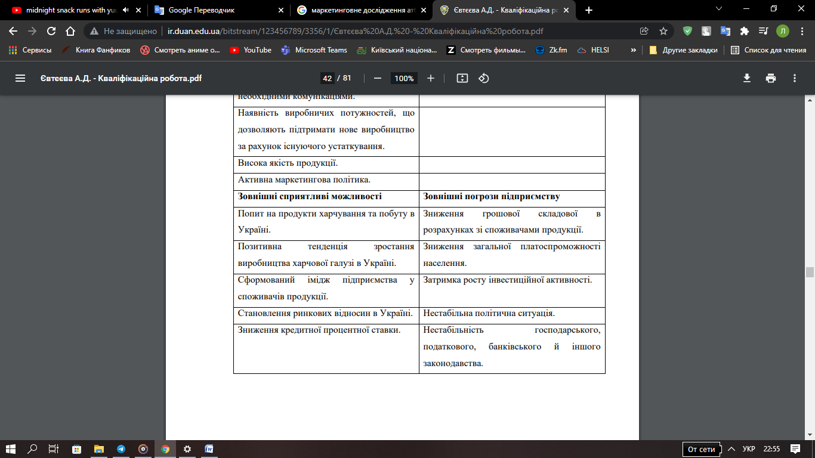Click the header 'Зовнішні погрози підприємству'

coord(491,197)
